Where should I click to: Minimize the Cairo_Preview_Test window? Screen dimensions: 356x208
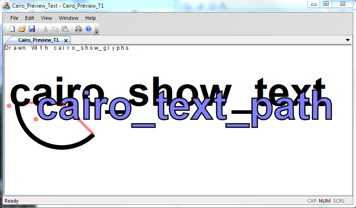[x=314, y=4]
